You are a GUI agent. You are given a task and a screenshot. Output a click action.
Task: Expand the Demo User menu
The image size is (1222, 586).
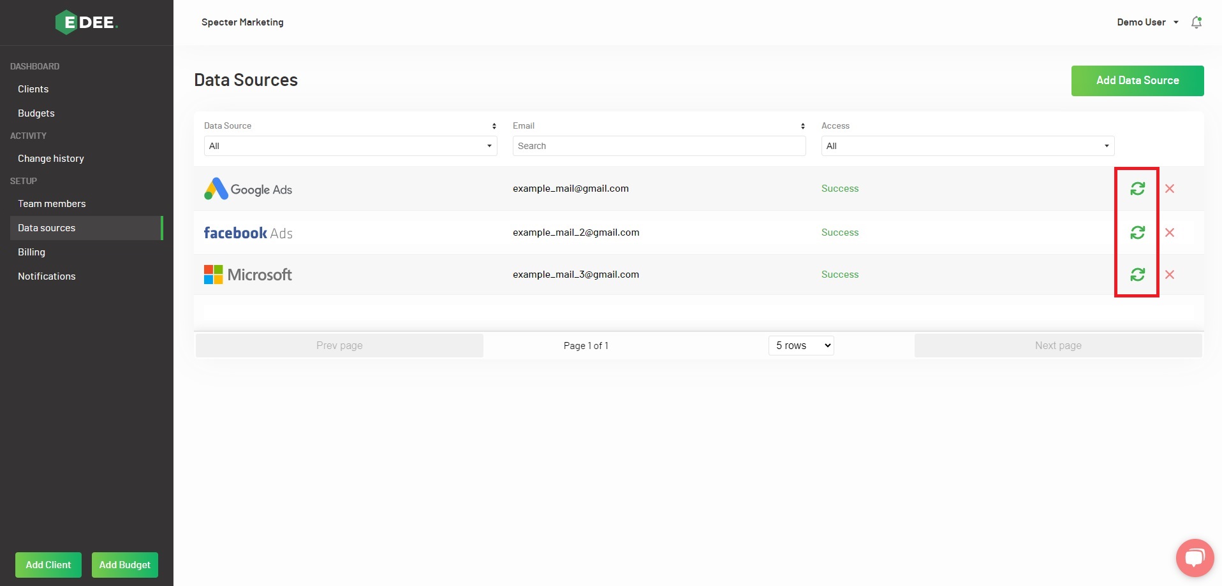click(1147, 22)
